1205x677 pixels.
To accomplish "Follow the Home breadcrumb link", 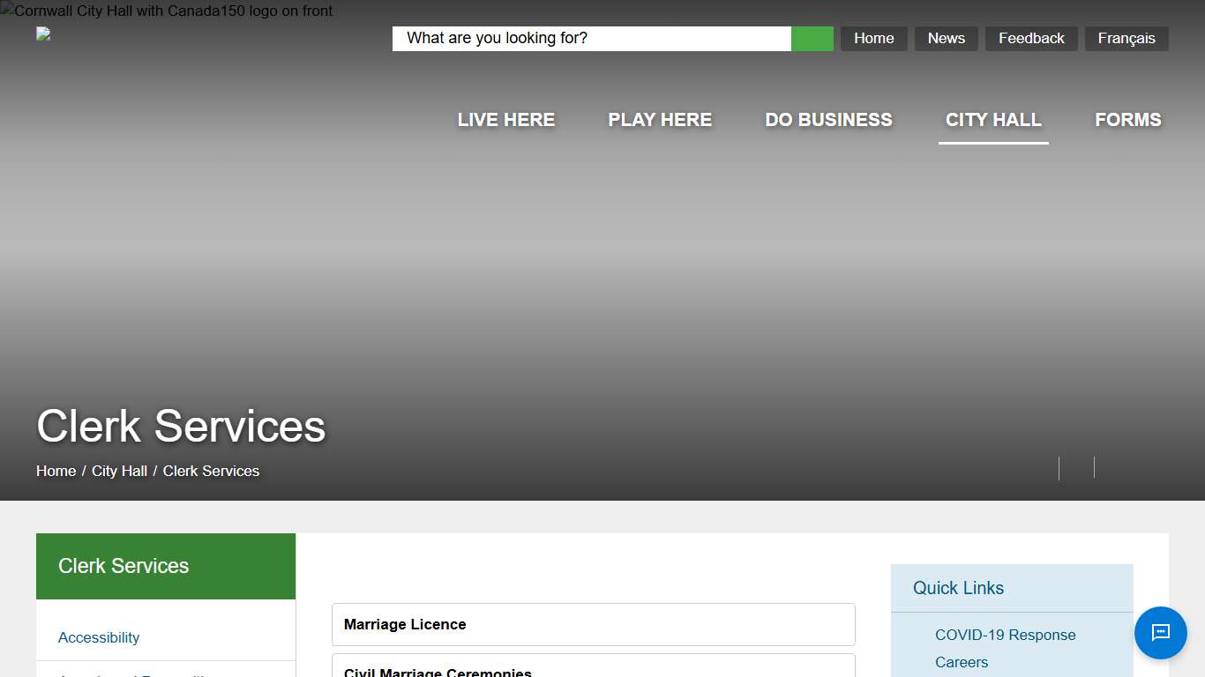I will (56, 471).
